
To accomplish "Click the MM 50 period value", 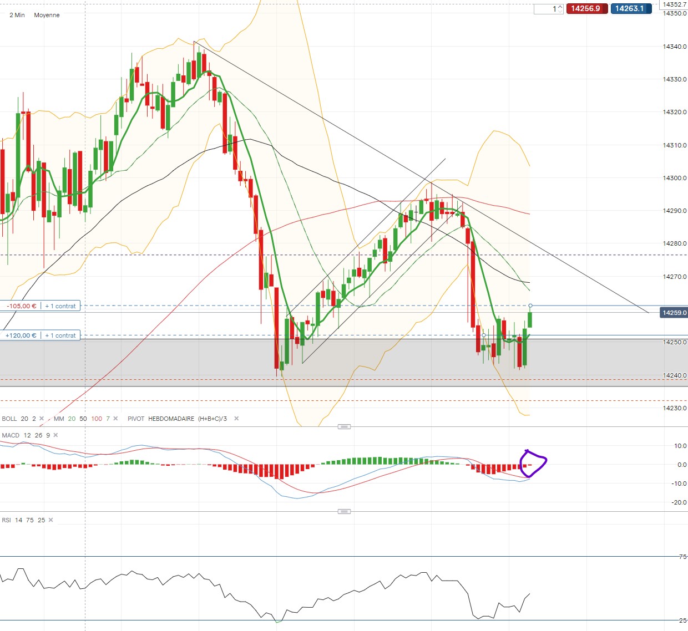I will (83, 419).
